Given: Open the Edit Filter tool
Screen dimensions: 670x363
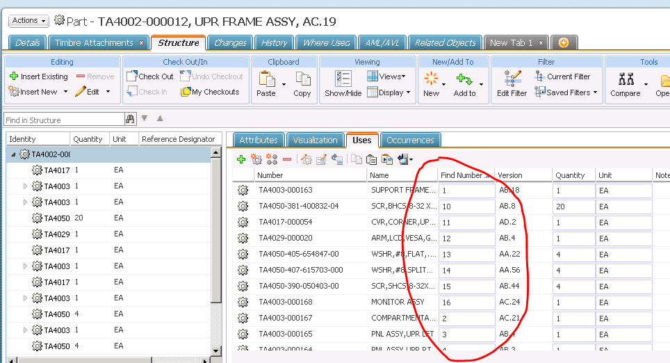Looking at the screenshot, I should coord(512,79).
